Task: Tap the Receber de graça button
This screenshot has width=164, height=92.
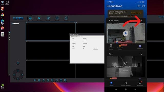Action: click(x=137, y=13)
